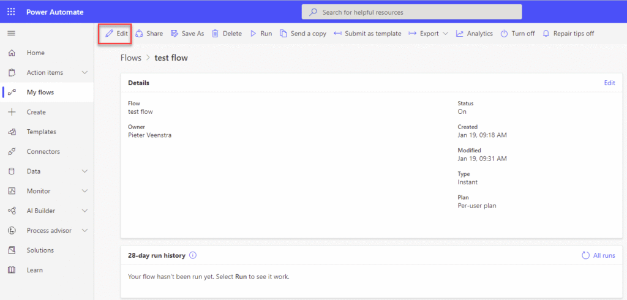Image resolution: width=627 pixels, height=300 pixels.
Task: Expand the Monitor section chevron
Action: click(x=84, y=191)
